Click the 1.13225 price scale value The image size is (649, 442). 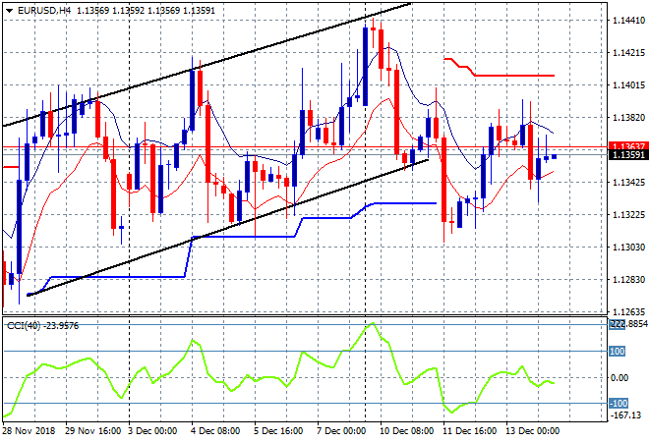point(628,215)
